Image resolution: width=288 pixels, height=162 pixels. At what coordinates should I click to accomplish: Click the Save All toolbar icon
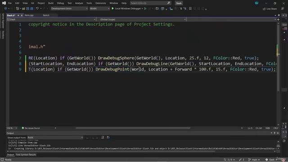pos(31,9)
